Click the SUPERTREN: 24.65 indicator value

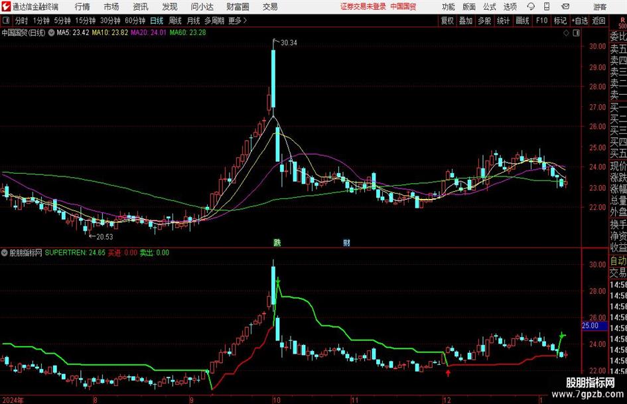tap(75, 253)
